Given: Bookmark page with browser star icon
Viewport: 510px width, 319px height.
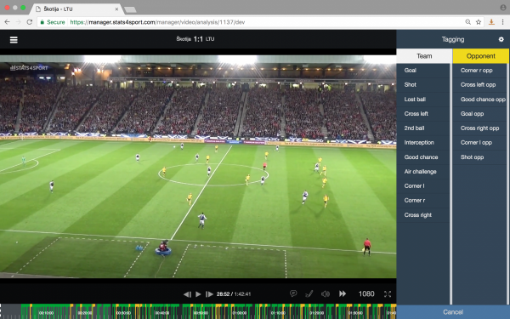Looking at the screenshot, I should (x=479, y=22).
